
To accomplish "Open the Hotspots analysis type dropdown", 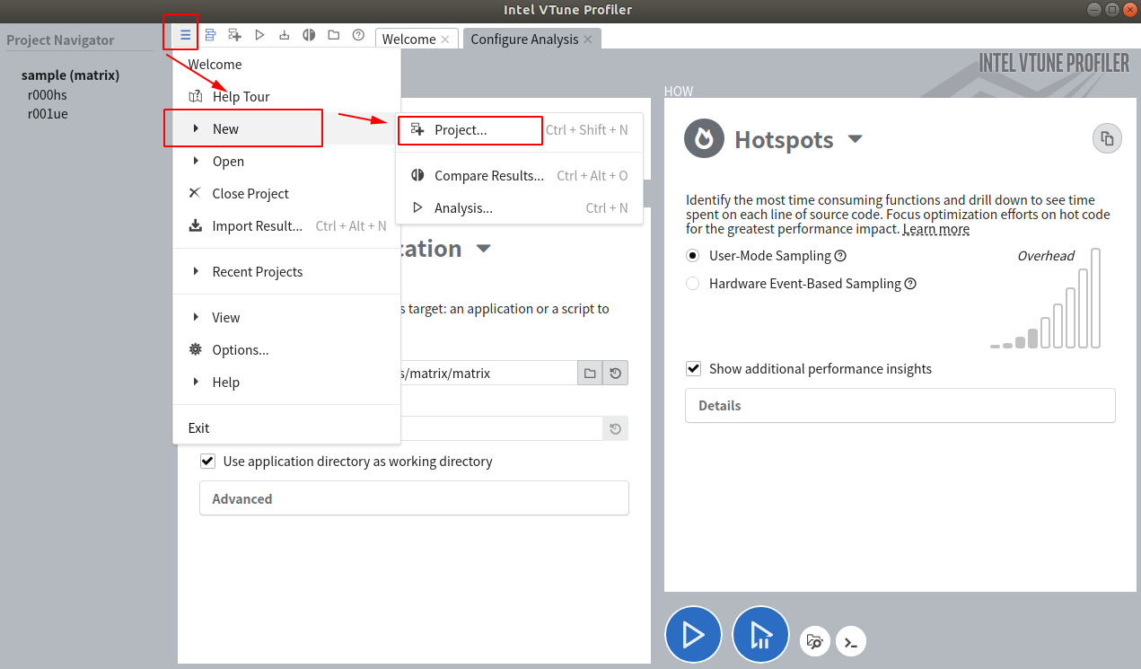I will [x=856, y=139].
